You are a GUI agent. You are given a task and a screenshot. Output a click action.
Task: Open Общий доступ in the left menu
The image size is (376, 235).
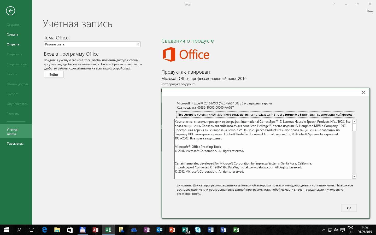pyautogui.click(x=17, y=84)
